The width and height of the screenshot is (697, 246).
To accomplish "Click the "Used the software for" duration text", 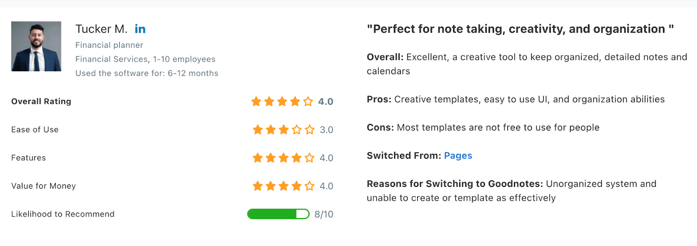I will [x=147, y=73].
